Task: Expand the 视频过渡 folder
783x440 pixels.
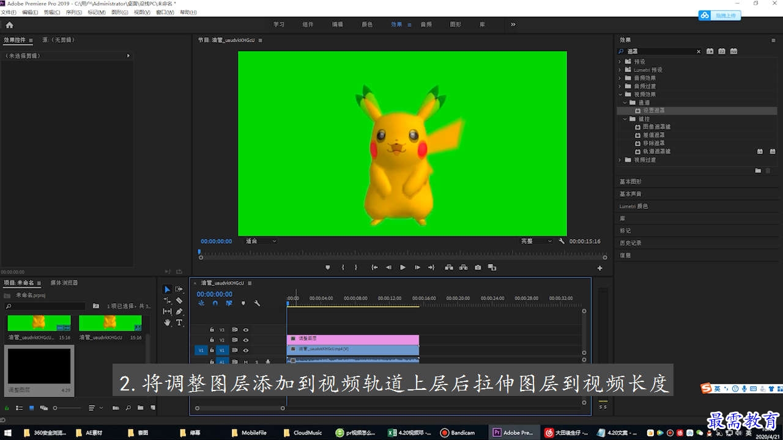Action: [x=620, y=160]
